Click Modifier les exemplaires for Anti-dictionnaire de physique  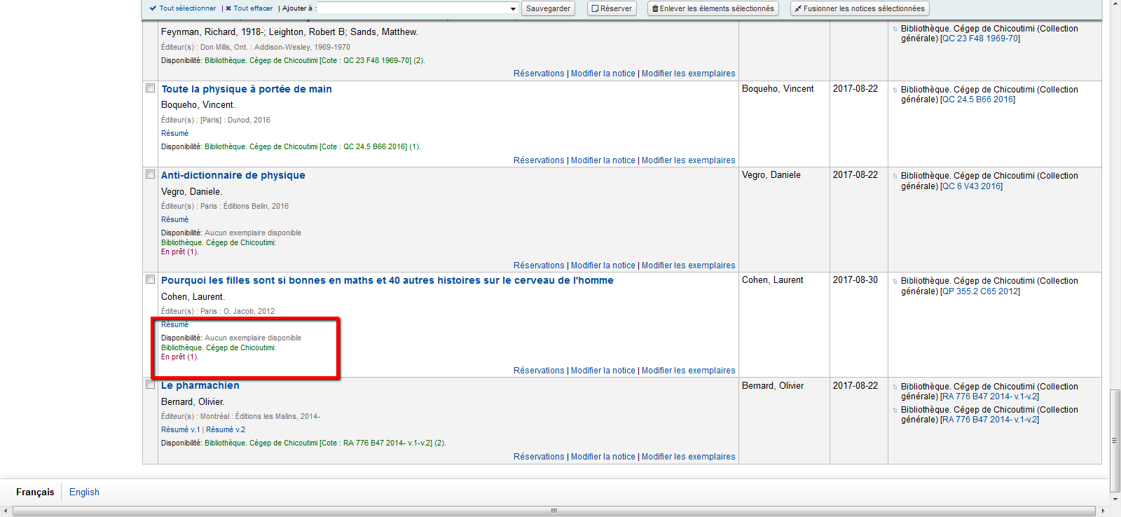(x=689, y=266)
